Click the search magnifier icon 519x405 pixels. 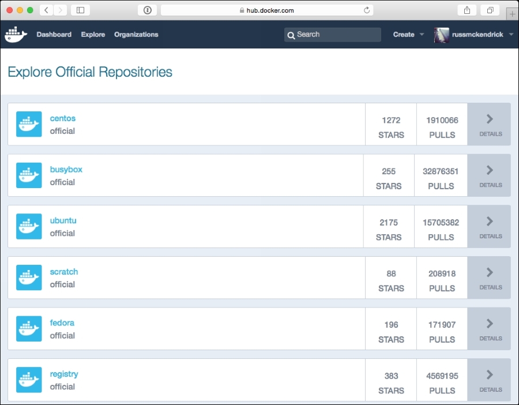point(291,35)
